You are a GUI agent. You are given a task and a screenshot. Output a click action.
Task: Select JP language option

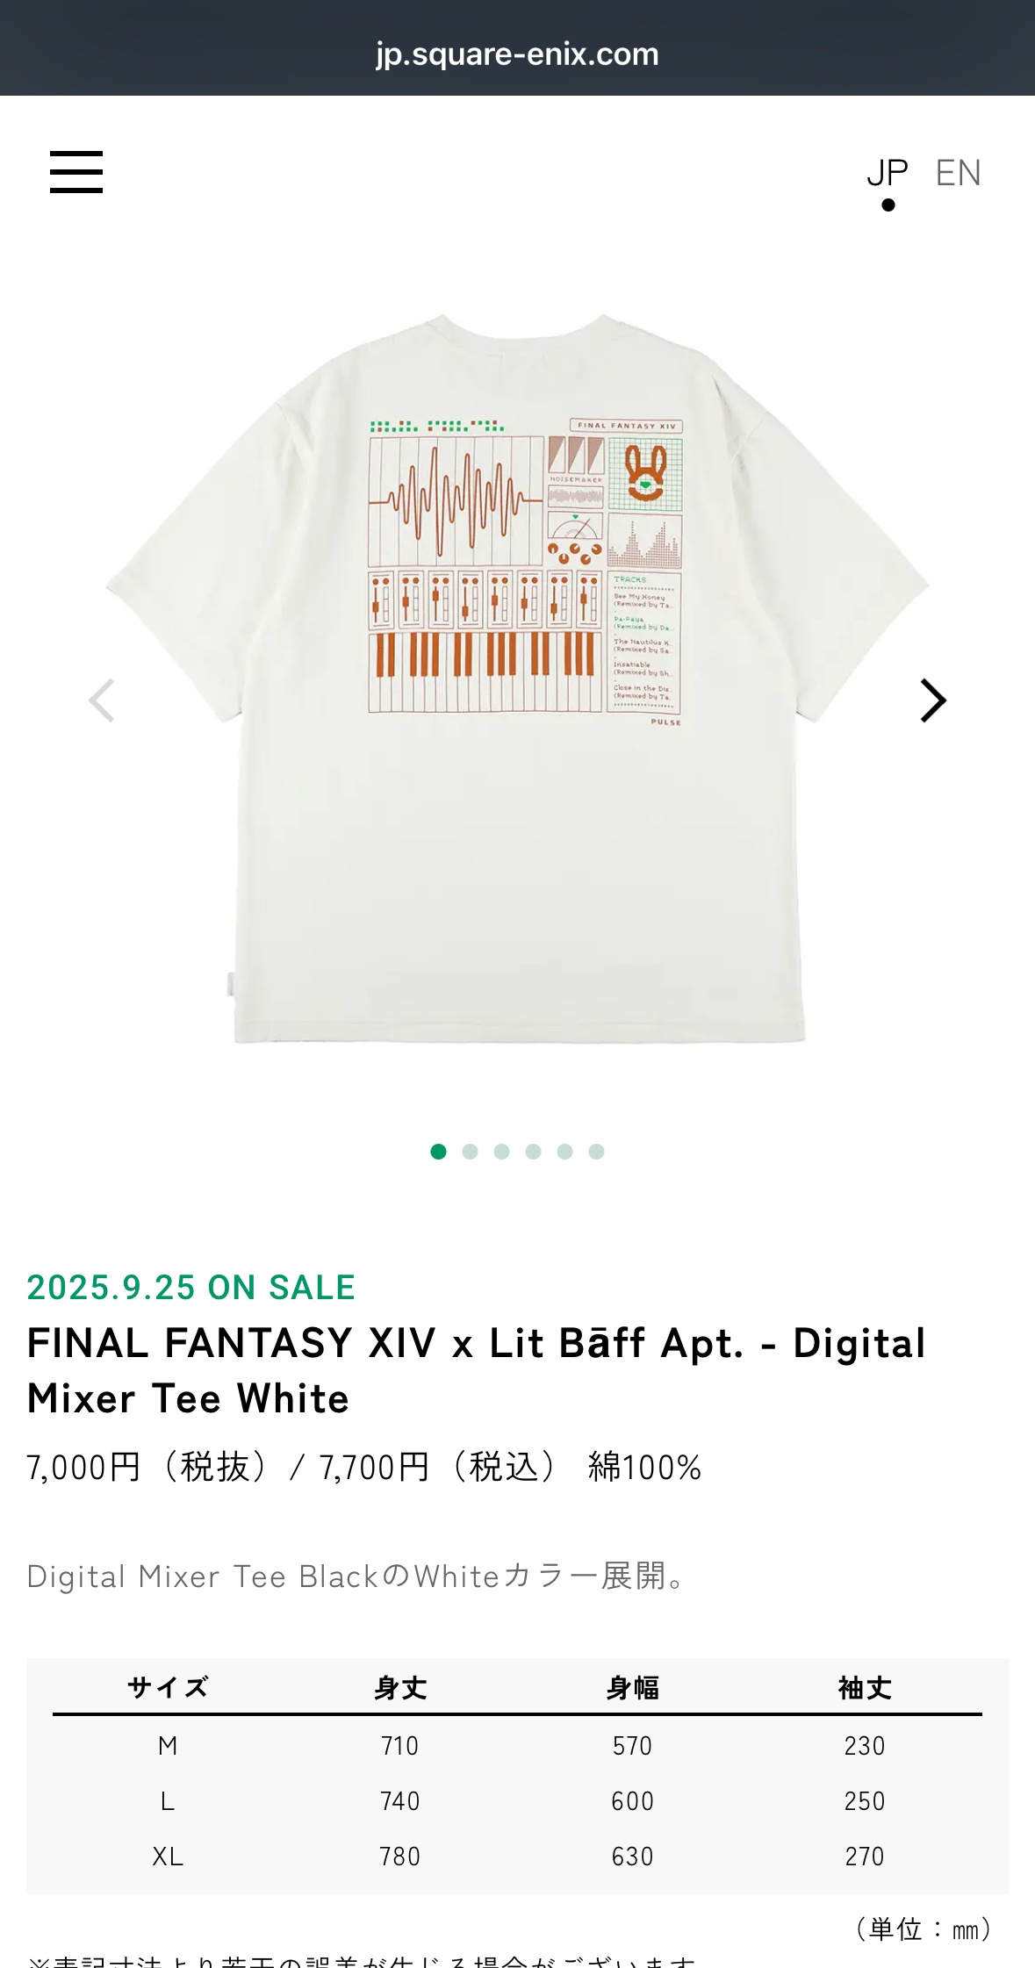point(888,173)
